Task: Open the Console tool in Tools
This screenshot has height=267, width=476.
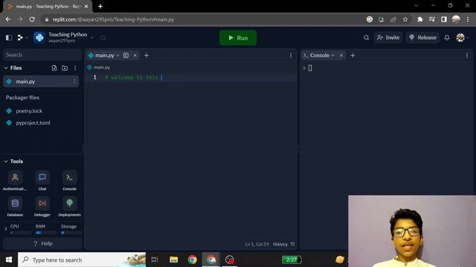Action: coord(69,181)
